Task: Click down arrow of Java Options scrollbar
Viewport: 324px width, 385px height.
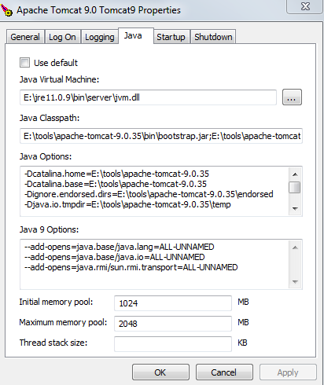Action: tap(295, 209)
